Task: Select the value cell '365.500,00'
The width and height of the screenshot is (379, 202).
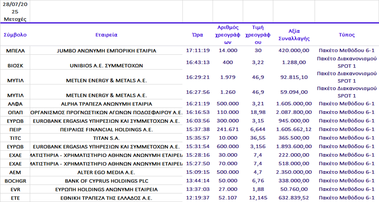Action: coord(294,138)
